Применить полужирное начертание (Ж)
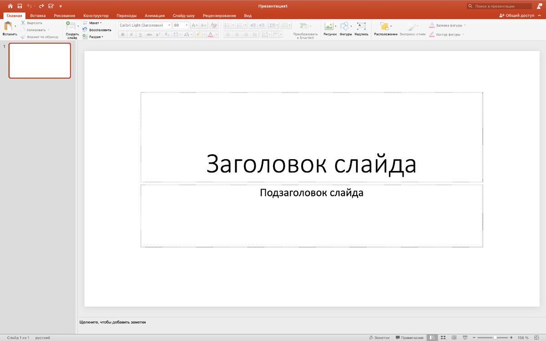Viewport: 546px width, 341px height. coord(122,34)
